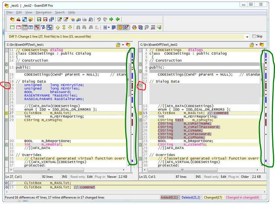Click the blue text lines icon
The image size is (275, 204).
coord(114,28)
